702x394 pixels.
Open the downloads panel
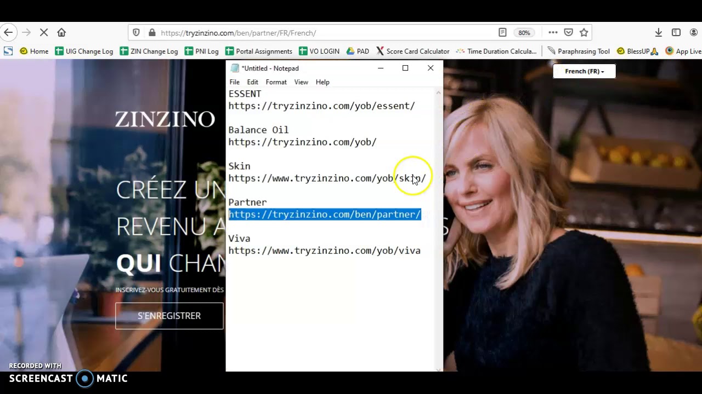point(659,33)
